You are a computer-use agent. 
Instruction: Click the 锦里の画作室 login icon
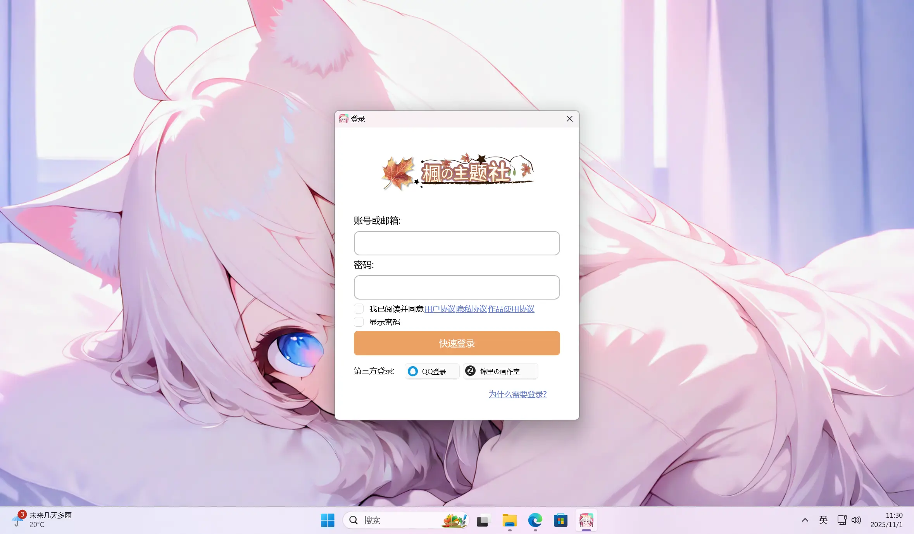[470, 371]
